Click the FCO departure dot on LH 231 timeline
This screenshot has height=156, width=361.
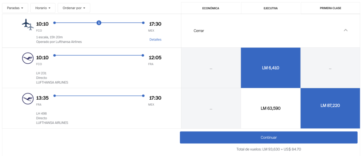pos(55,55)
